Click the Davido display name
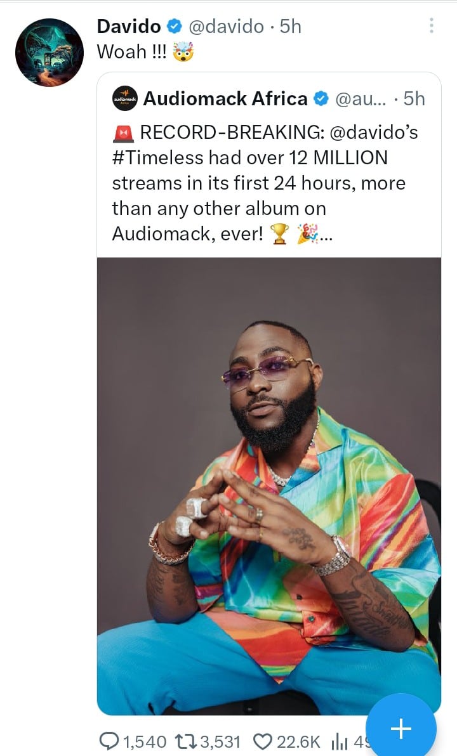Screen dimensions: 457x756 click(x=129, y=26)
